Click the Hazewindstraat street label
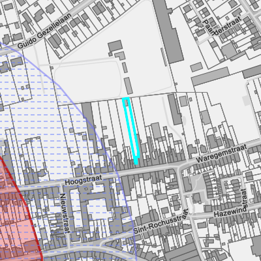This screenshot has width=261, height=261. 231,204
